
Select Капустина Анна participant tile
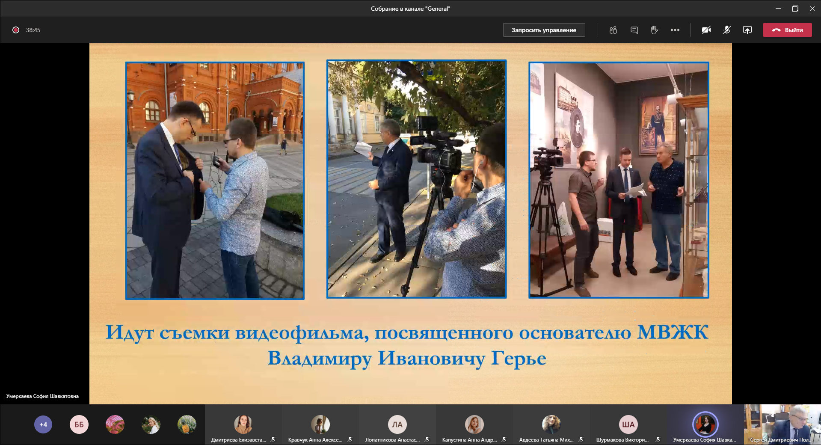pos(474,425)
